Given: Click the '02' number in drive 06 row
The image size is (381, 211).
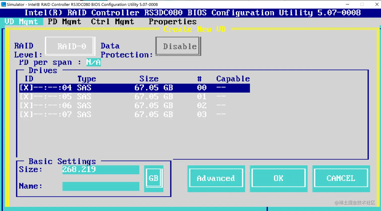Looking at the screenshot, I should coord(202,106).
